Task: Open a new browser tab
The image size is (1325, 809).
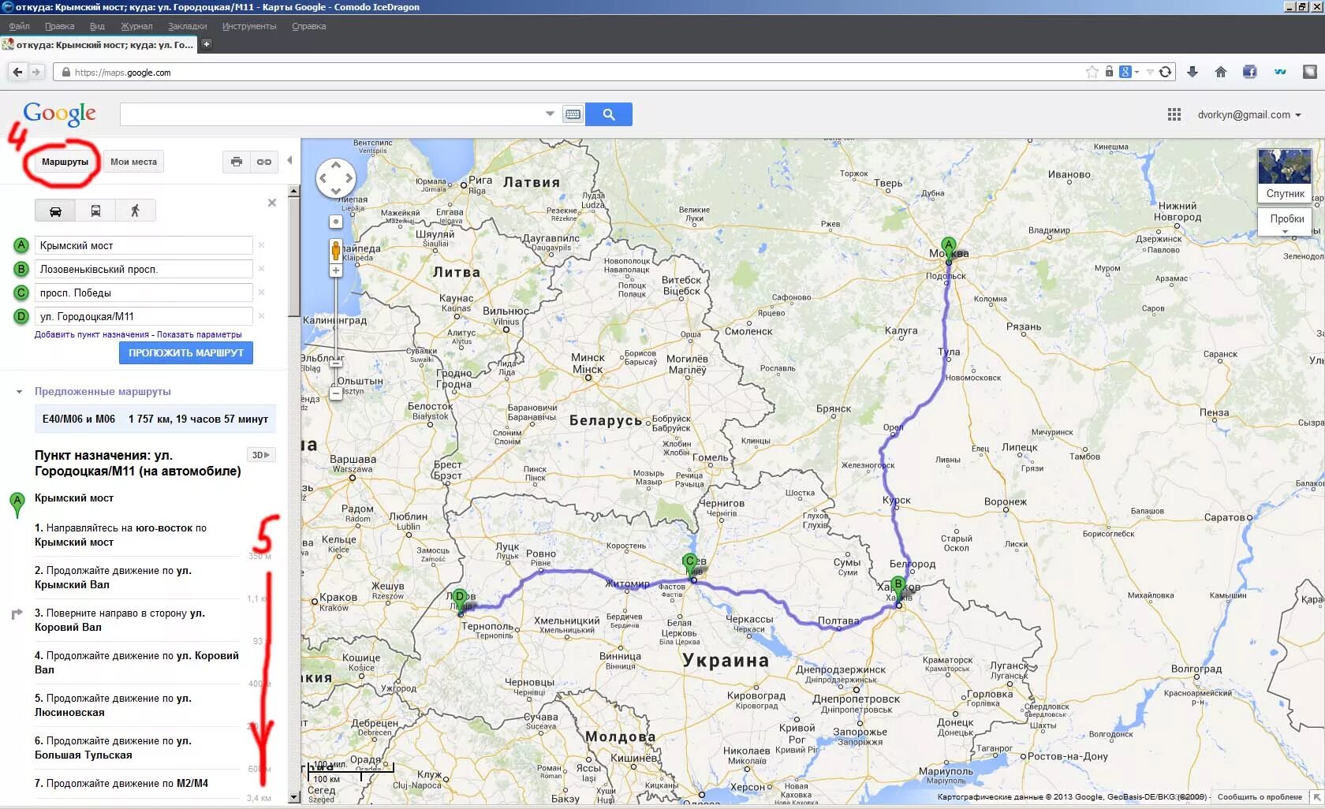Action: click(x=207, y=44)
